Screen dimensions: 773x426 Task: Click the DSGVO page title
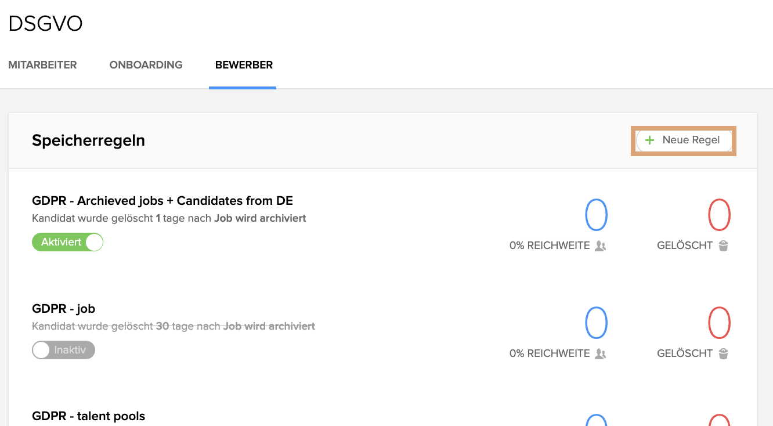point(45,24)
